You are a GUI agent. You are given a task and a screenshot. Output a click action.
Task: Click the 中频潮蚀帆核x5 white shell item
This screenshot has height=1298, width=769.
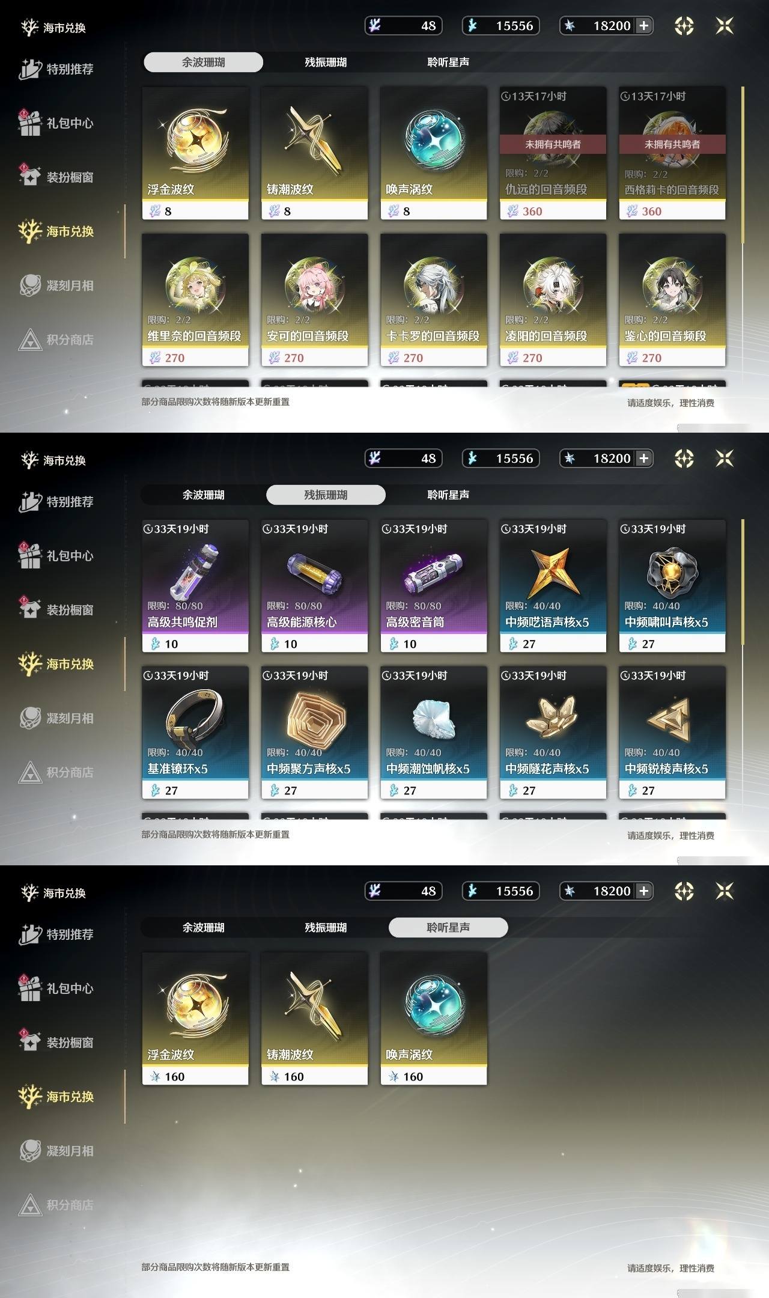pyautogui.click(x=433, y=733)
